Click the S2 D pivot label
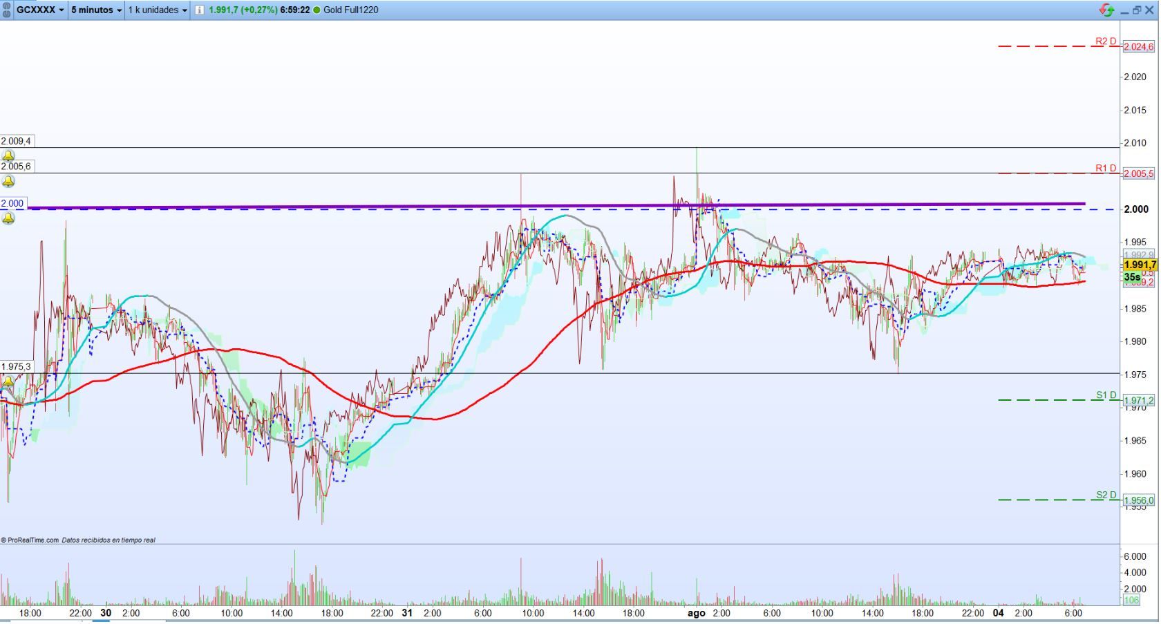Screen dimensions: 1161x624 pyautogui.click(x=1106, y=495)
